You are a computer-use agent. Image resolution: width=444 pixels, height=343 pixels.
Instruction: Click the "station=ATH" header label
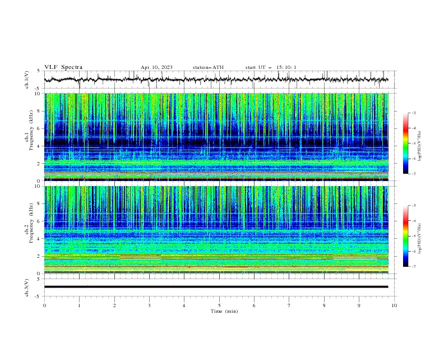click(208, 67)
